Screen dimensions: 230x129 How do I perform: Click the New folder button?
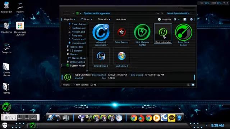pyautogui.click(x=121, y=19)
